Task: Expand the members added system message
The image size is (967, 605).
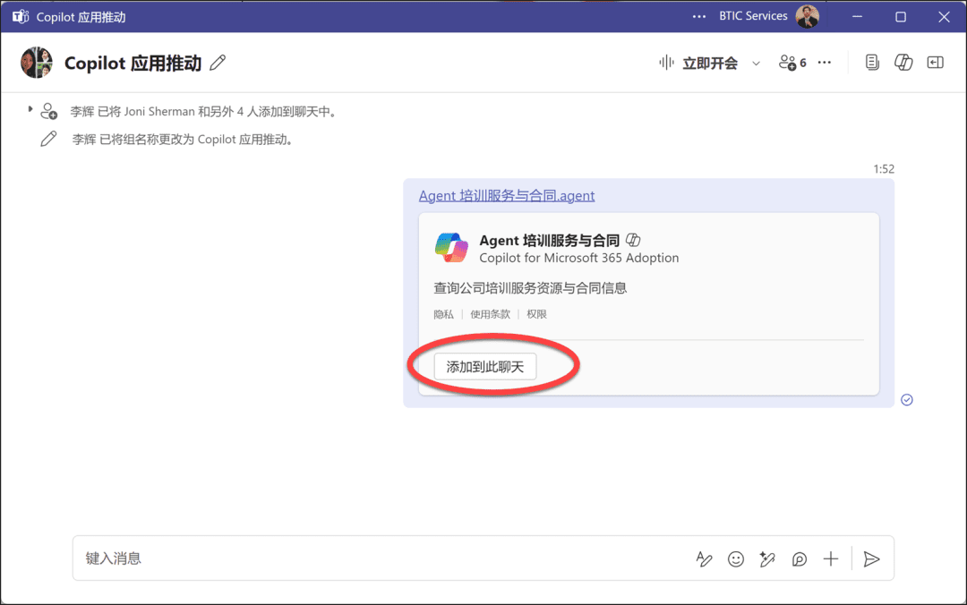Action: pyautogui.click(x=30, y=109)
